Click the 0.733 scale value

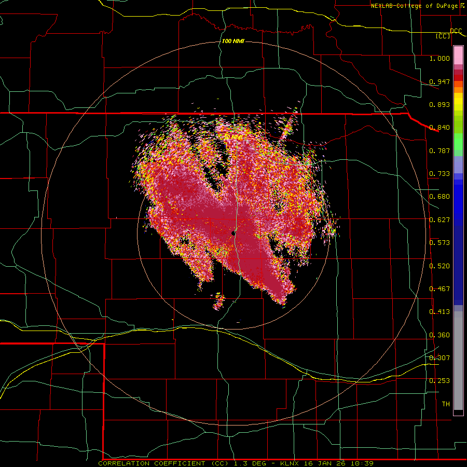(439, 174)
